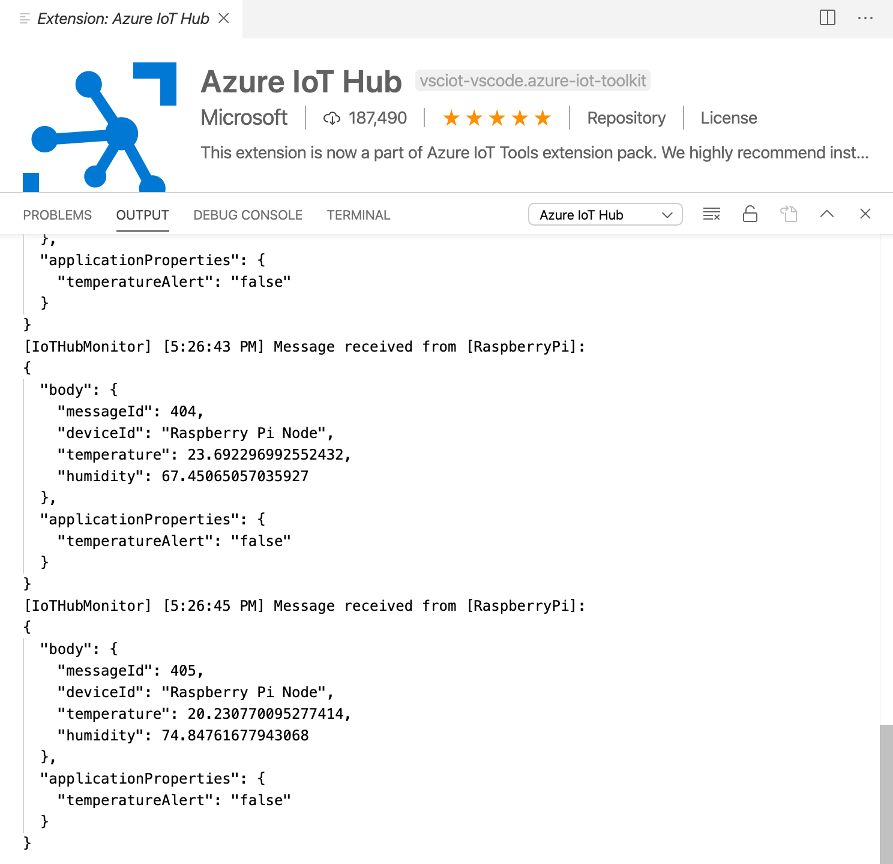Screen dimensions: 893x864
Task: Switch to the TERMINAL tab
Action: (358, 214)
